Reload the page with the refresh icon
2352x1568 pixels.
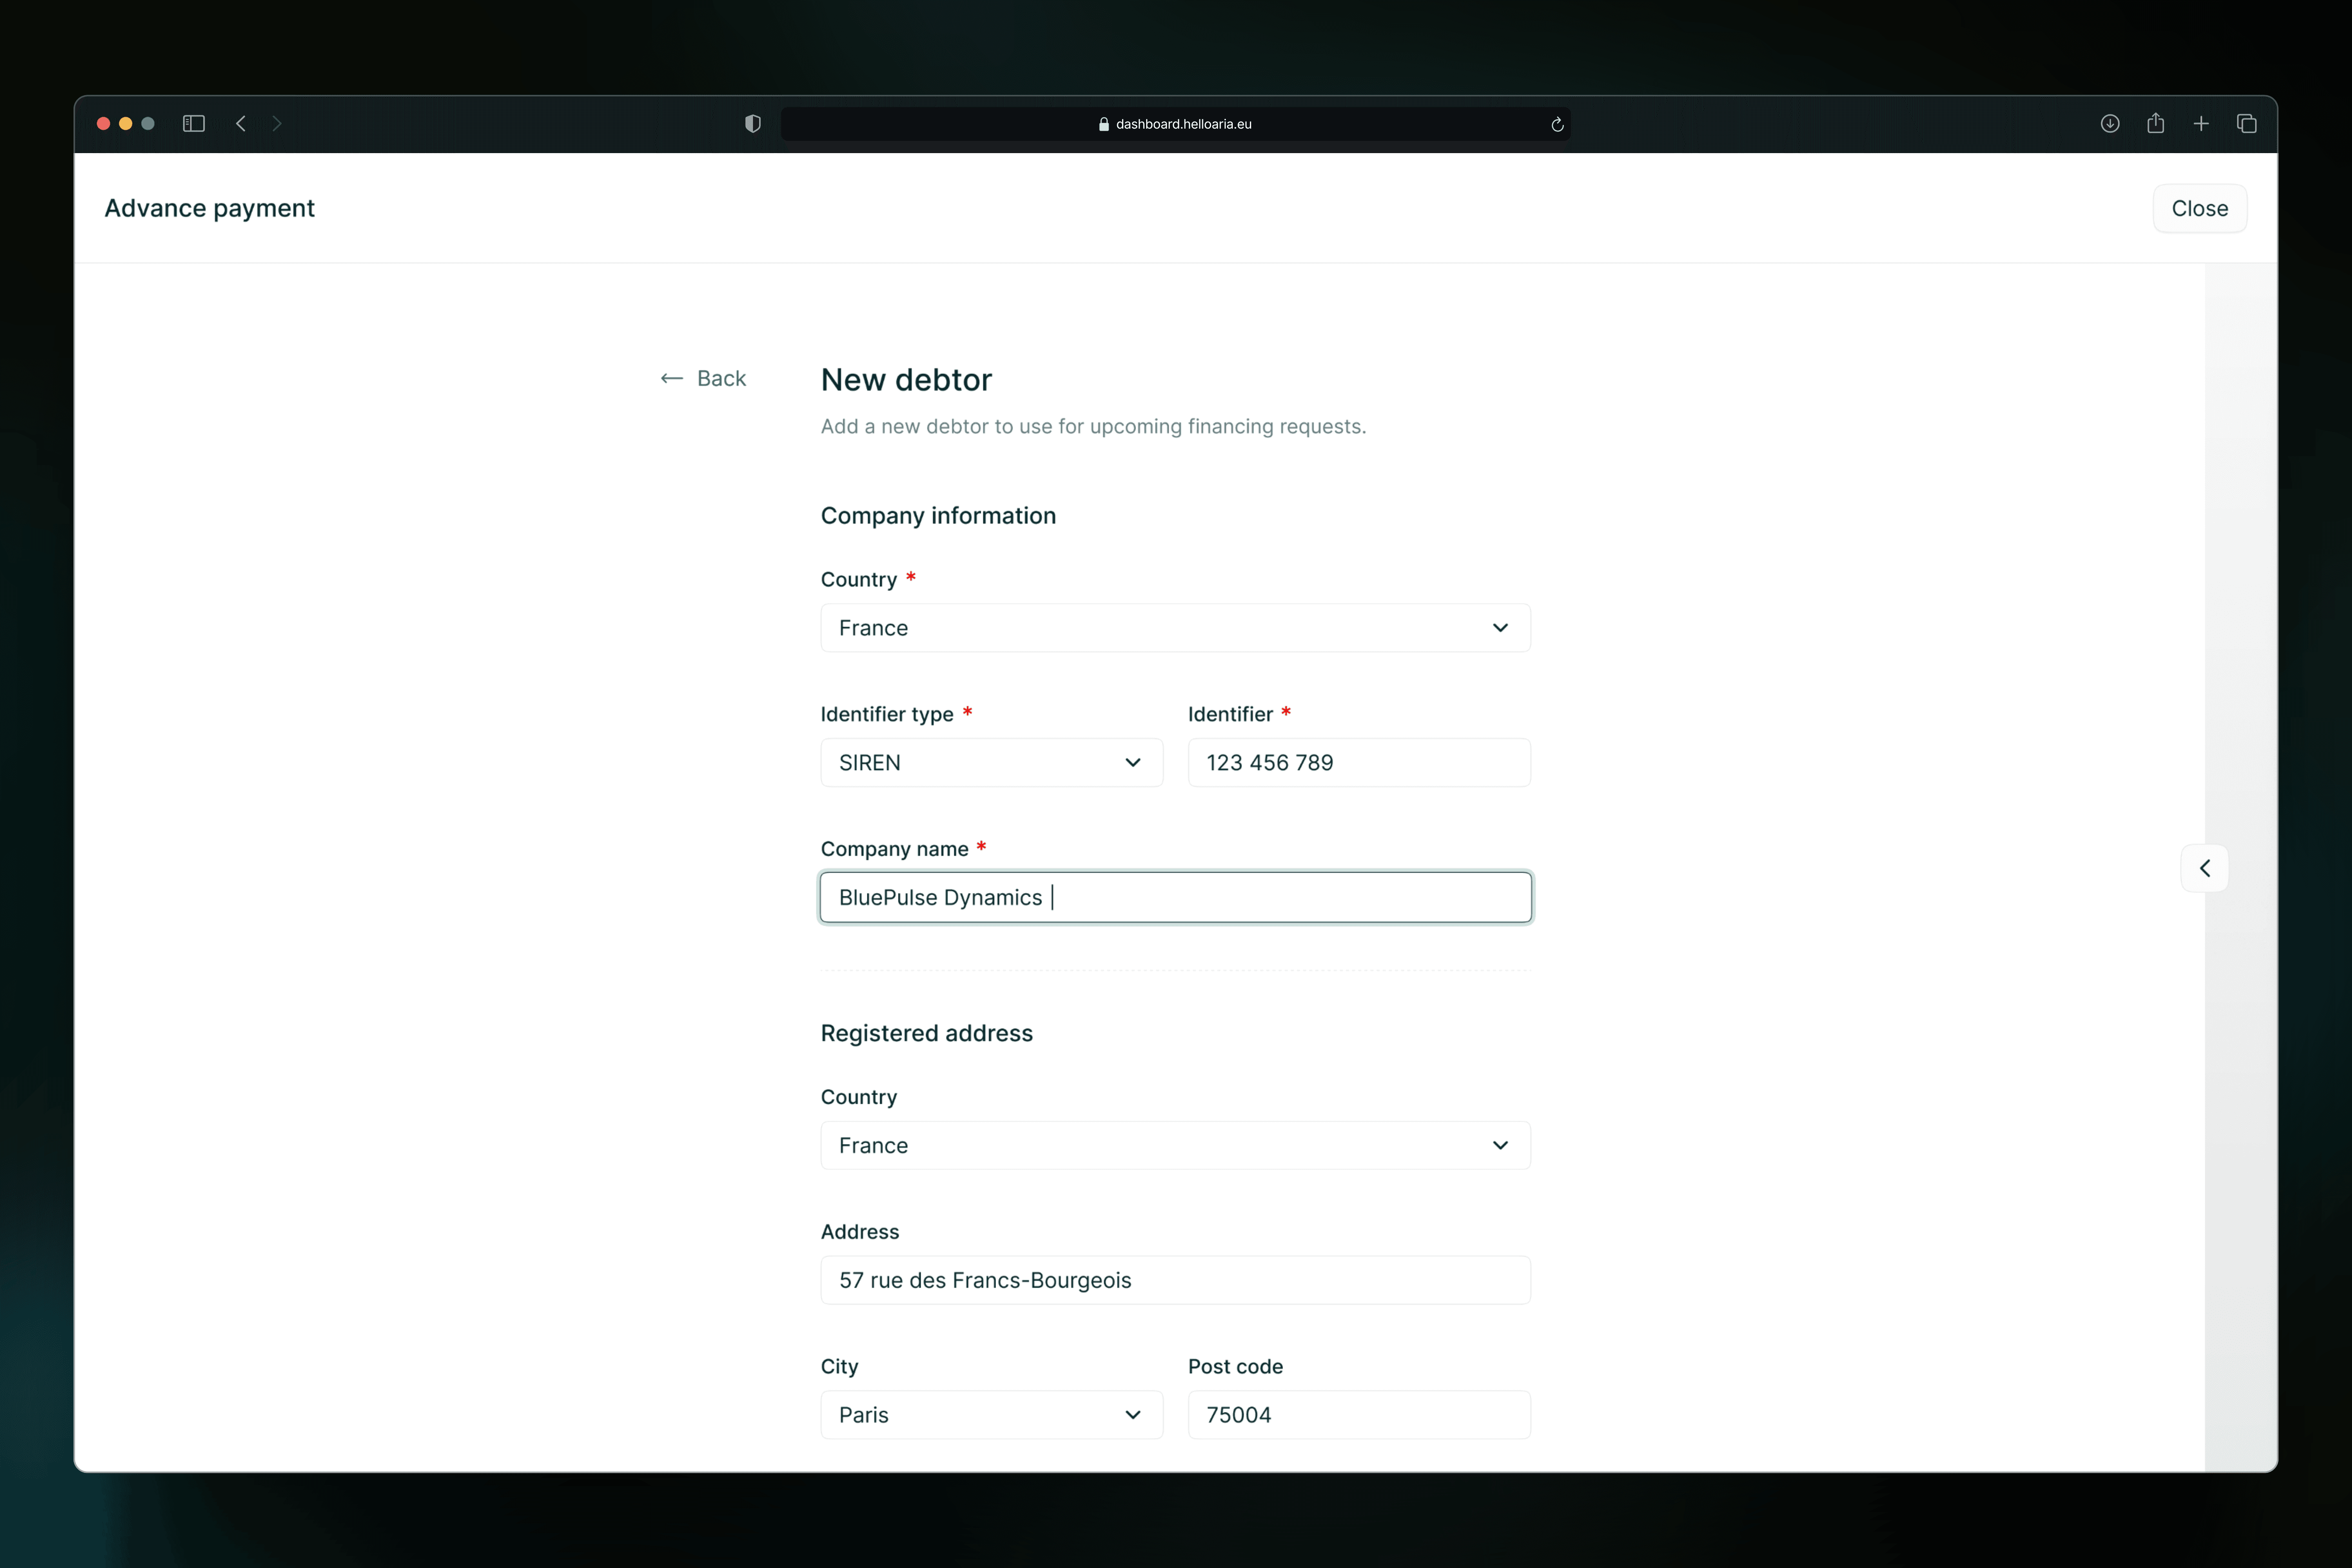click(1557, 124)
